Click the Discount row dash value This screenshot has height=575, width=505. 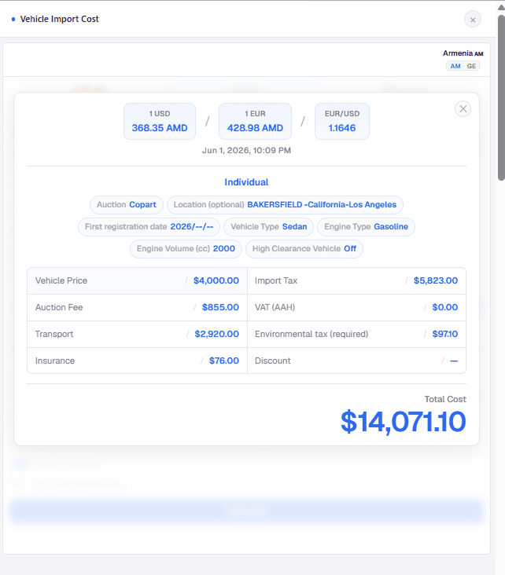pos(454,361)
